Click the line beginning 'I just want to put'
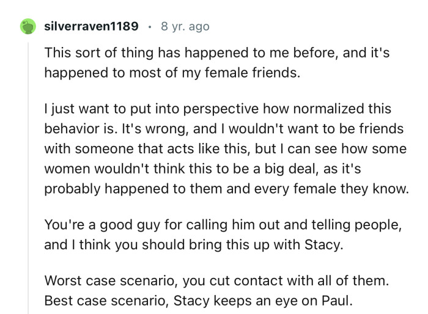This screenshot has width=428, height=314. point(217,111)
